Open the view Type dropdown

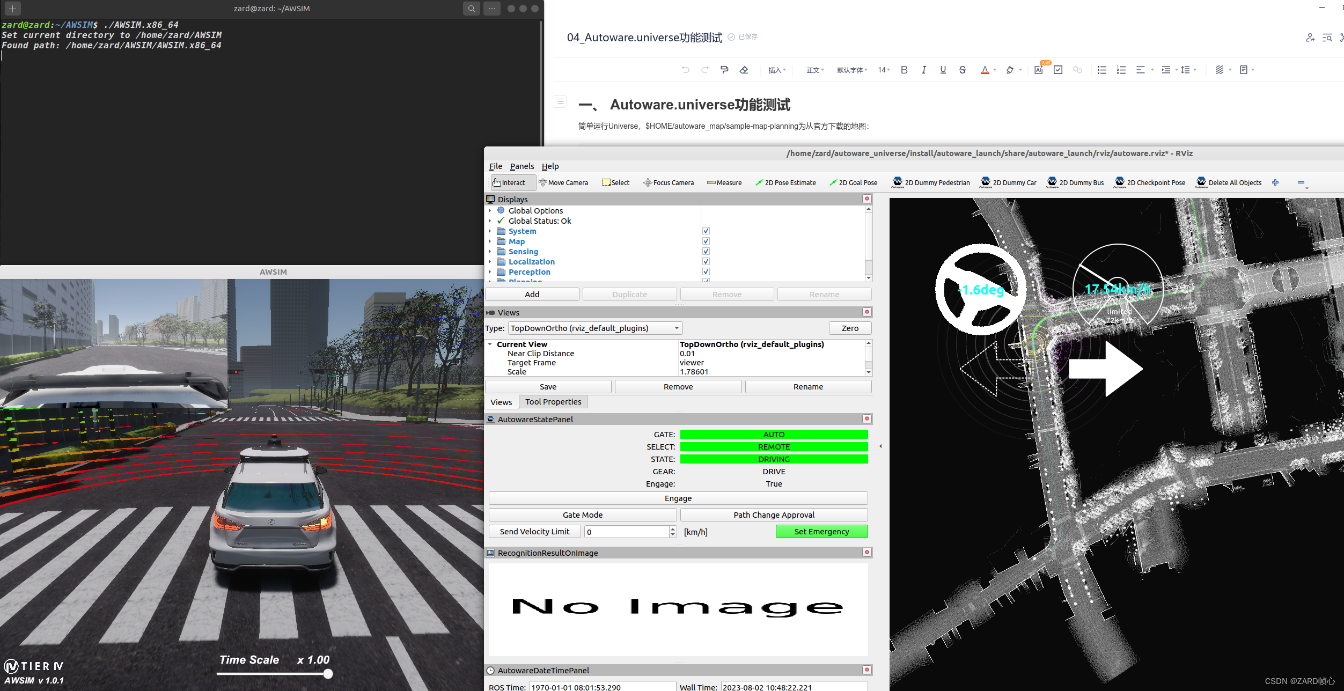[x=595, y=328]
